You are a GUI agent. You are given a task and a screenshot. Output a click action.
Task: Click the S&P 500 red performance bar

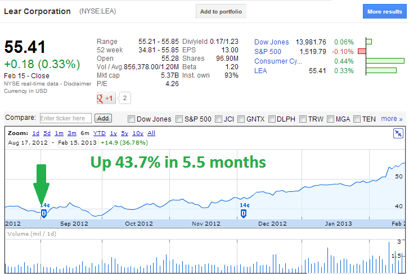pyautogui.click(x=362, y=51)
